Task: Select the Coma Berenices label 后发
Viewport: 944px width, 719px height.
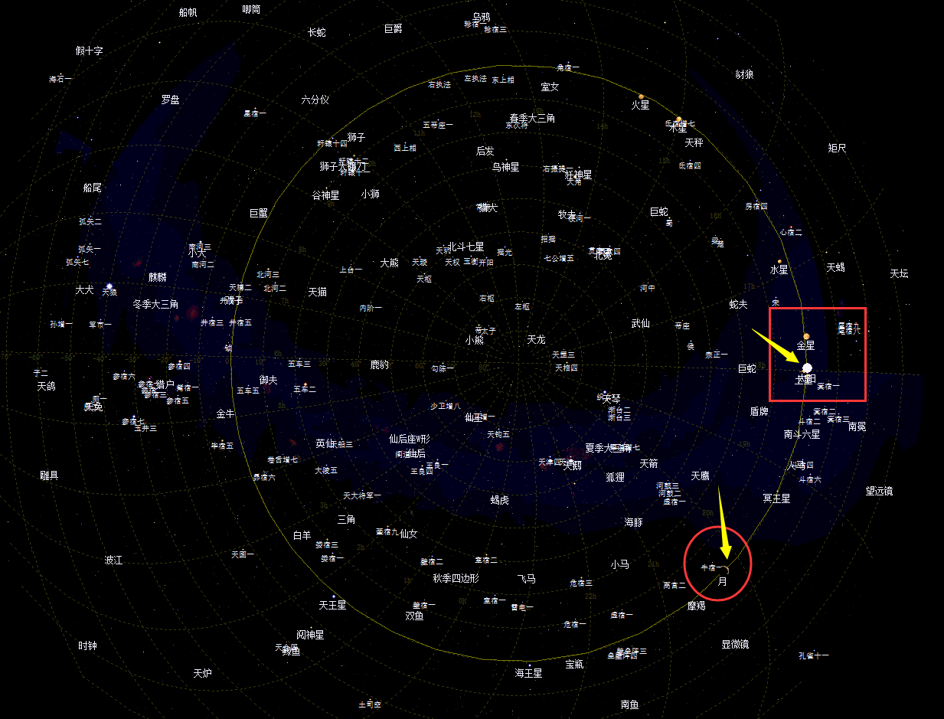Action: click(x=485, y=151)
